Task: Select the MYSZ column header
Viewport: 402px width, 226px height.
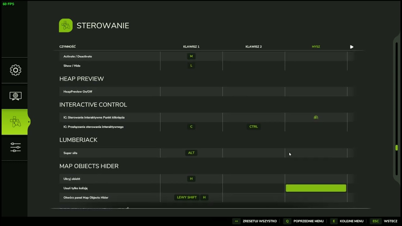Action: 316,46
